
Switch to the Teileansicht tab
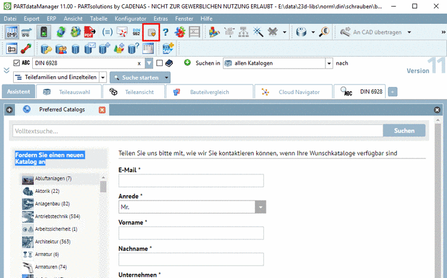click(x=134, y=92)
